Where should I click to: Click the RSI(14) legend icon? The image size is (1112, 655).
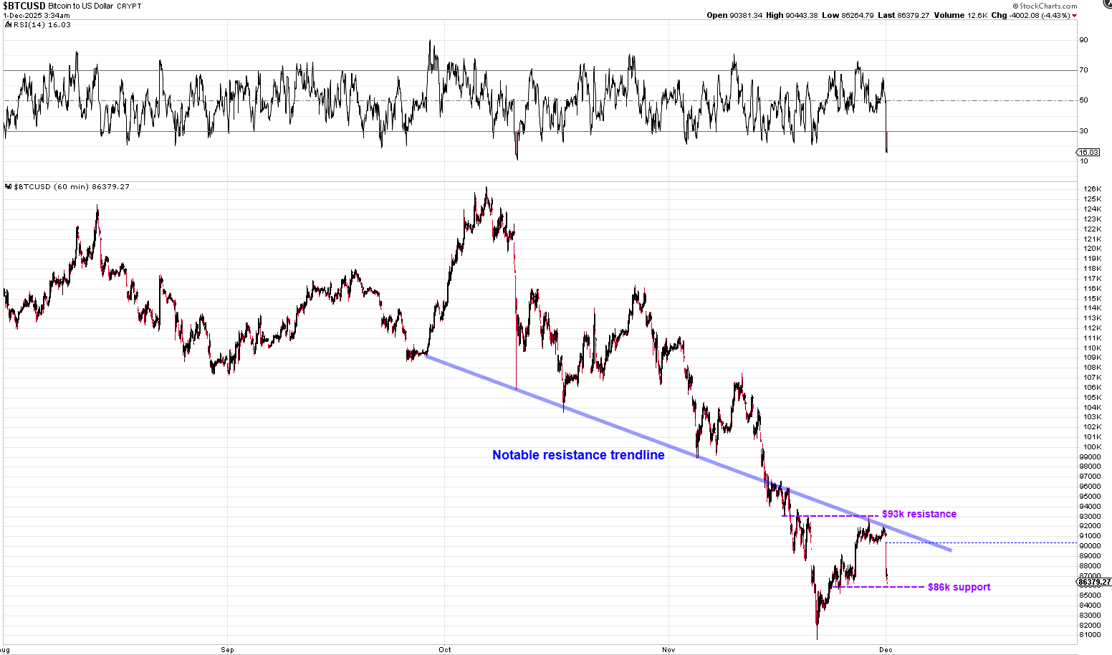pyautogui.click(x=7, y=25)
